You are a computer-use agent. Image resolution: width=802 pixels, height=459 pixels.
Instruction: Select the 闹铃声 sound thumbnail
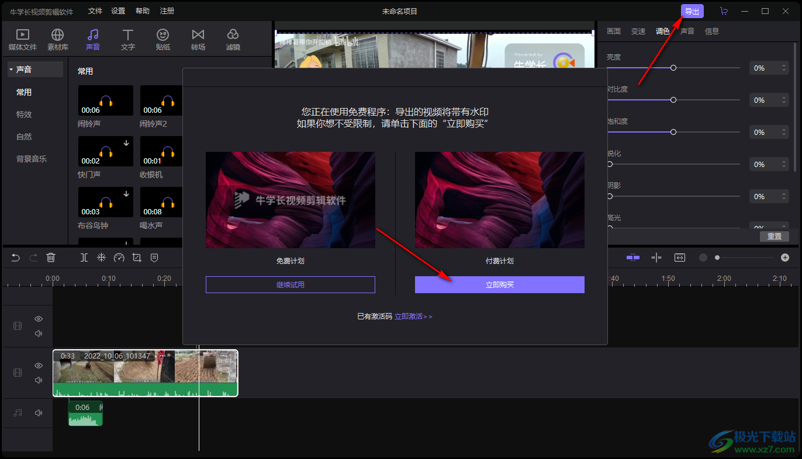pos(106,101)
